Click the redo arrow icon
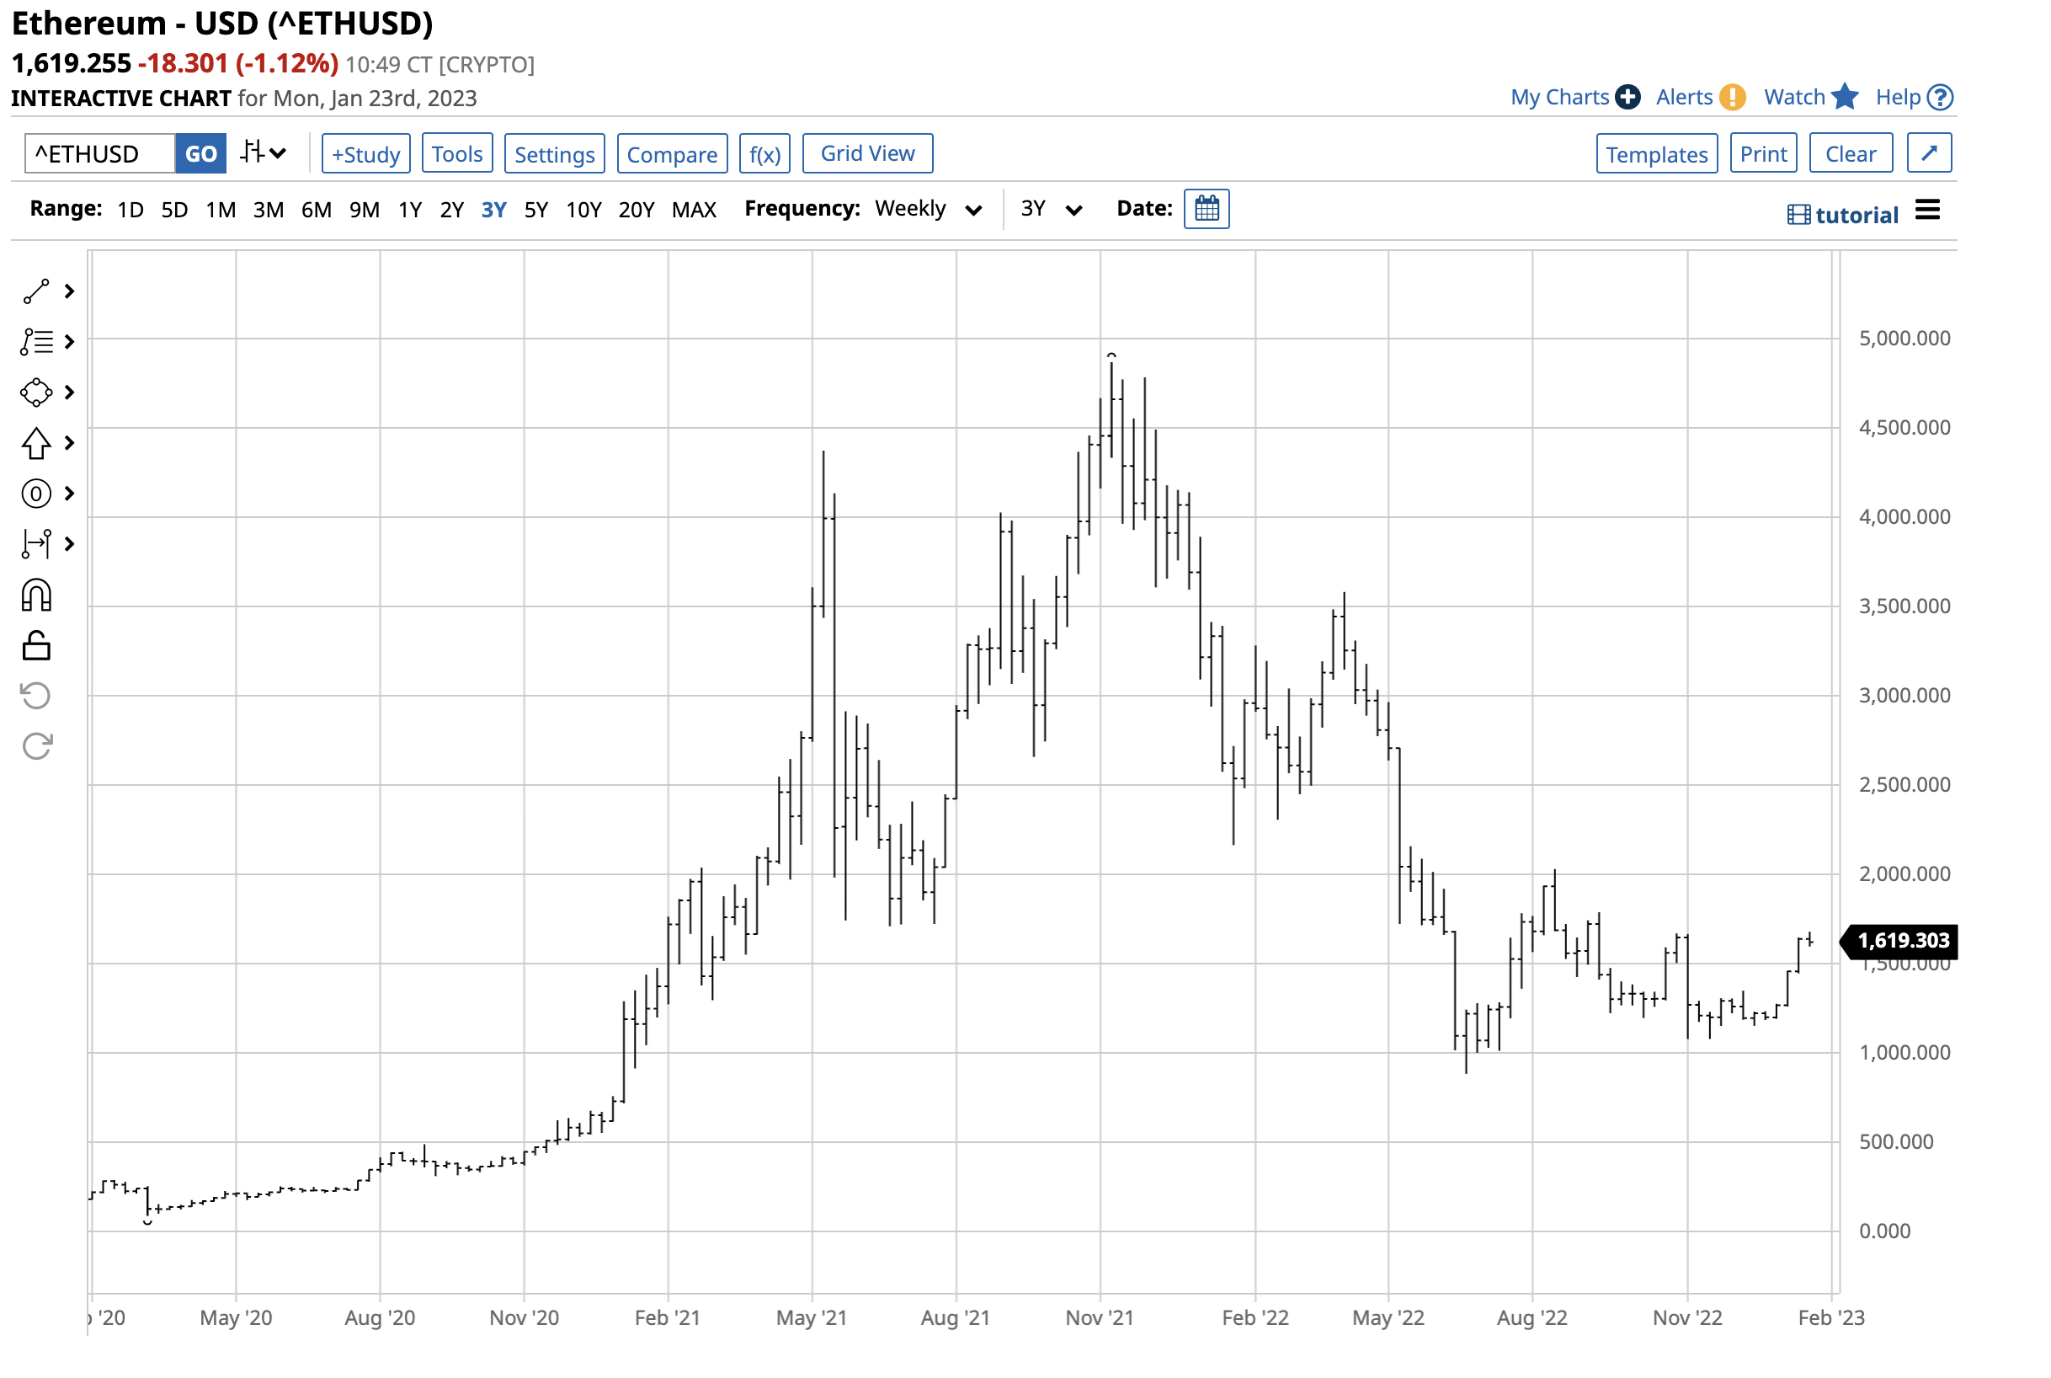Viewport: 2051px width, 1378px height. (x=36, y=748)
